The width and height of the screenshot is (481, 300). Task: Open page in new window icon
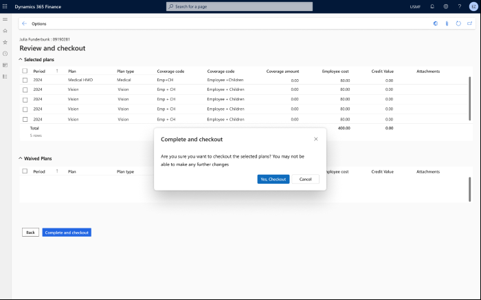[469, 23]
